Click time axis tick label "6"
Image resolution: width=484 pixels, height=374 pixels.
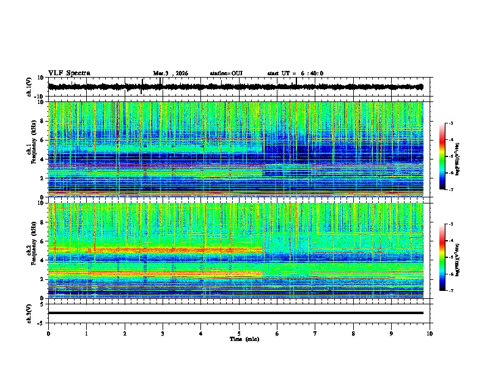tap(277, 334)
